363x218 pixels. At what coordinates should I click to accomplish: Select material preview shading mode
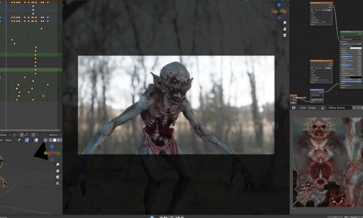point(59,140)
